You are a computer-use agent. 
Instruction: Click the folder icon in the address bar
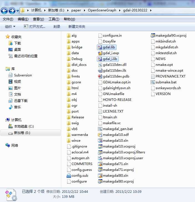[22, 10]
